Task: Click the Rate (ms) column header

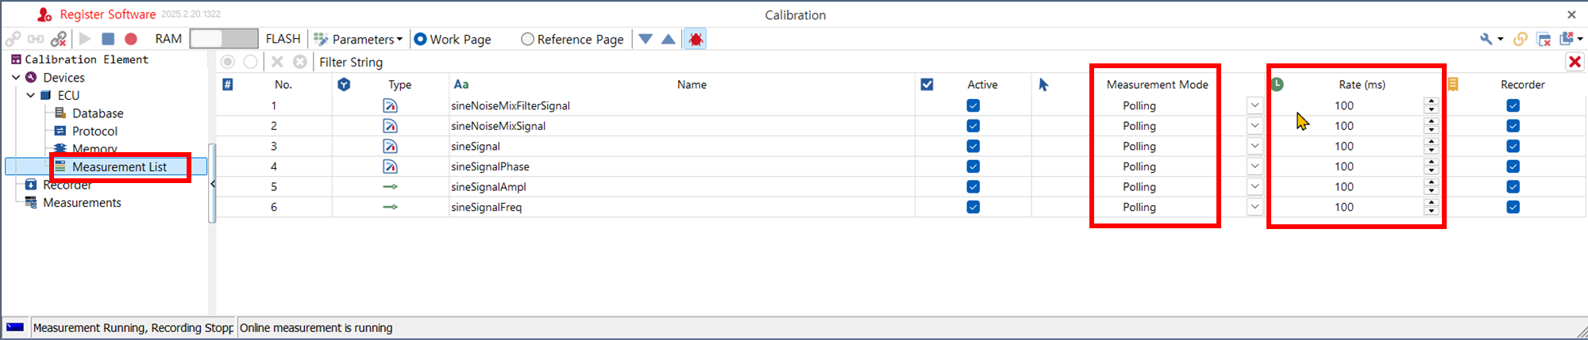Action: tap(1362, 84)
